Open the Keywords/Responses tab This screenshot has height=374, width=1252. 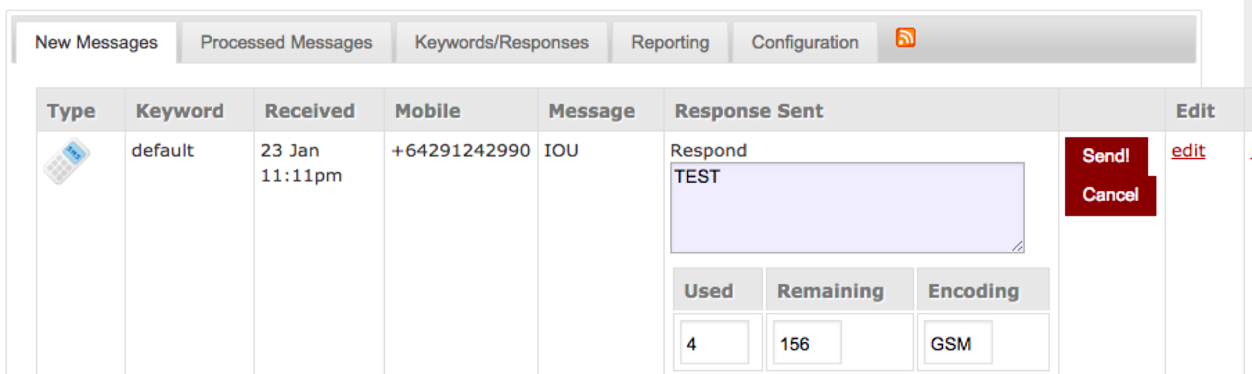click(x=501, y=42)
